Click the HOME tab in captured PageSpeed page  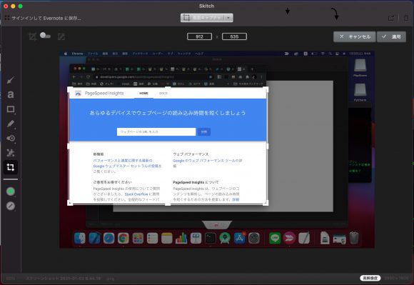pos(143,94)
